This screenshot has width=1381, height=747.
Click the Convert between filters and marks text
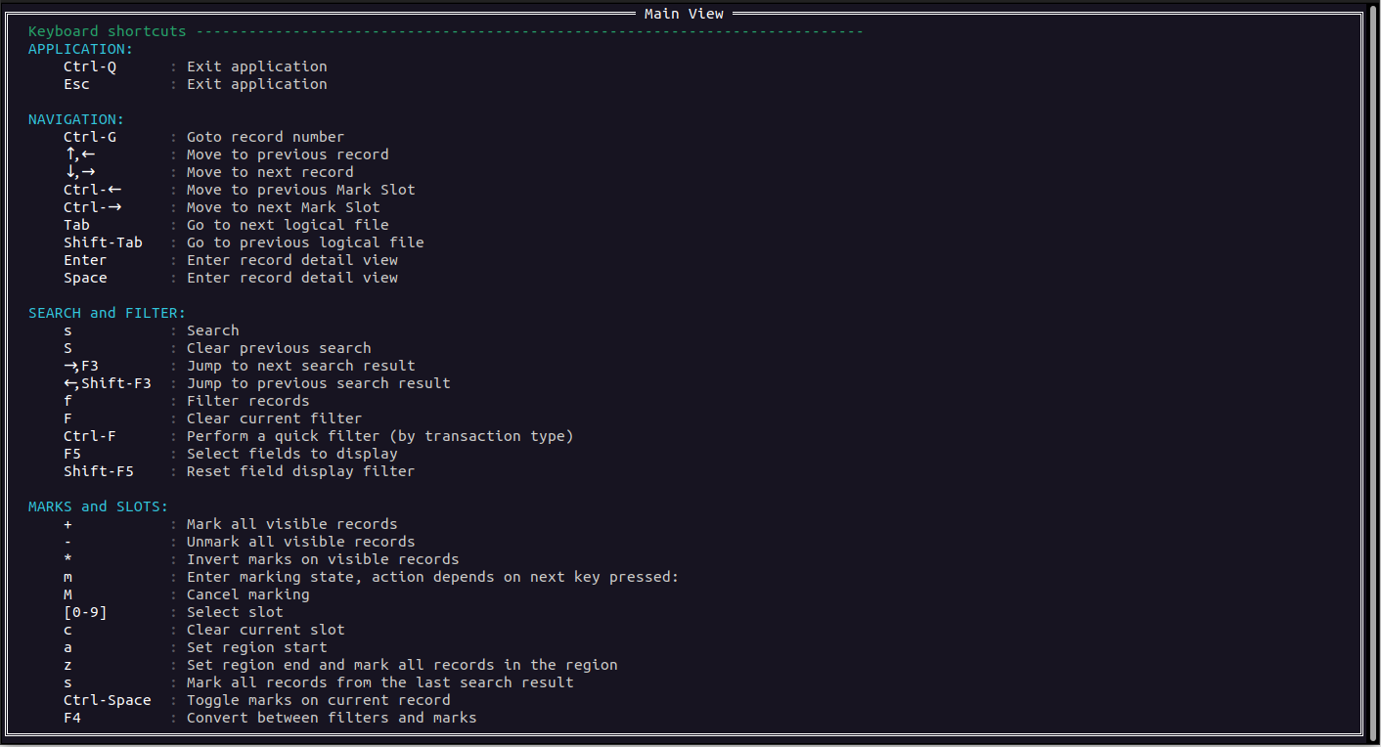click(332, 718)
